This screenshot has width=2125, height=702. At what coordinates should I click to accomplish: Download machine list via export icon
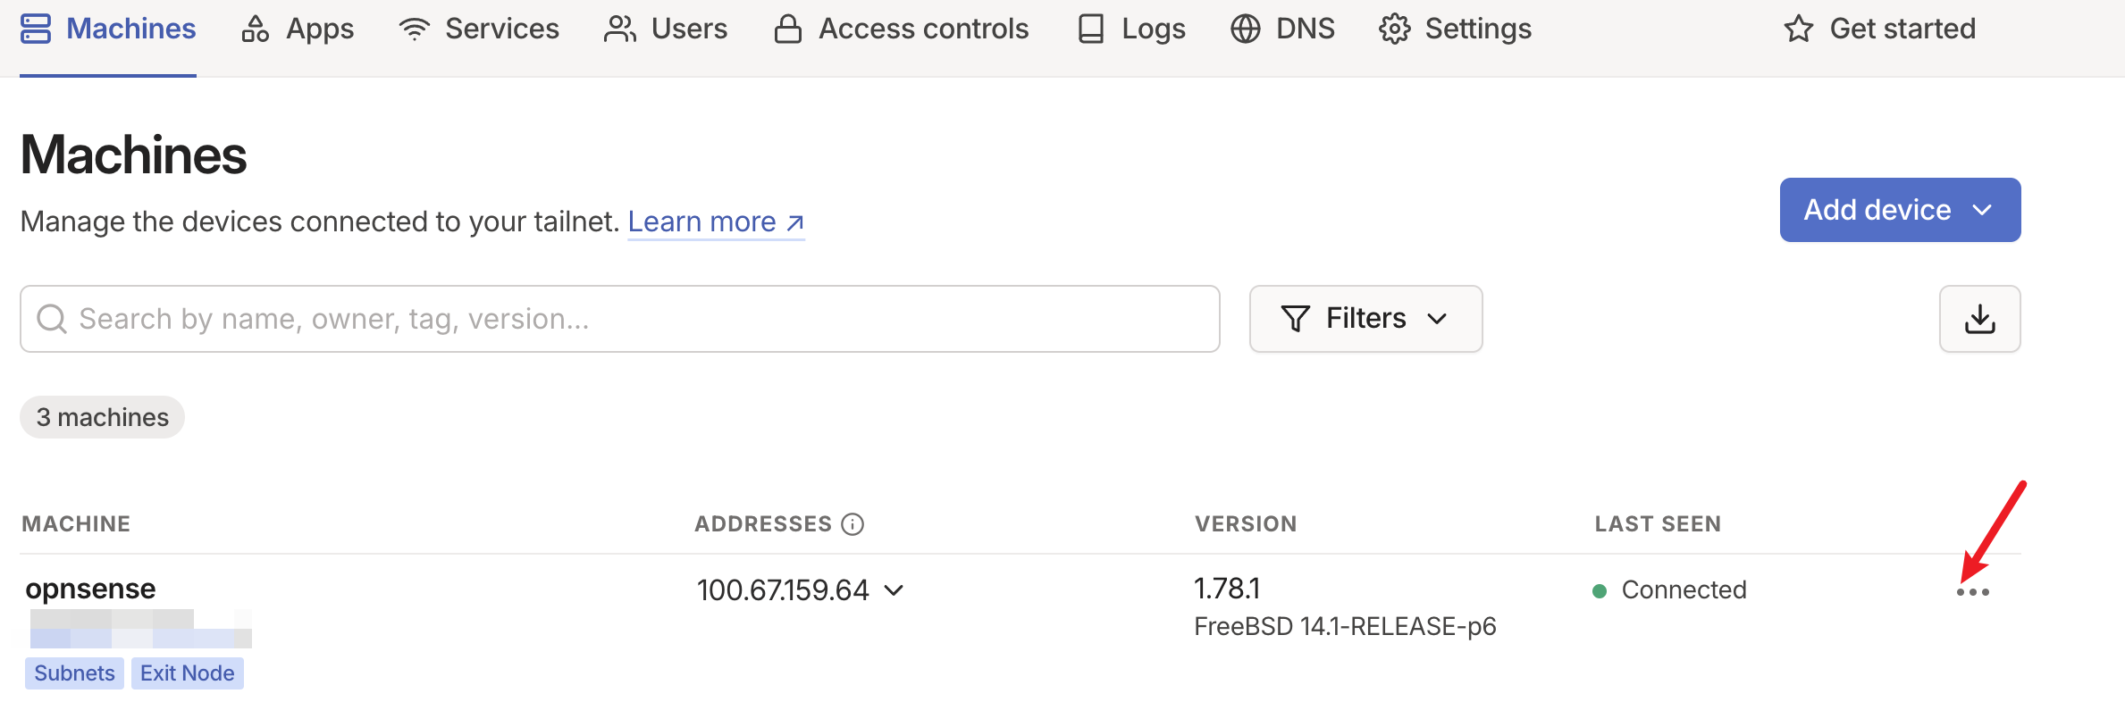pos(1979,319)
